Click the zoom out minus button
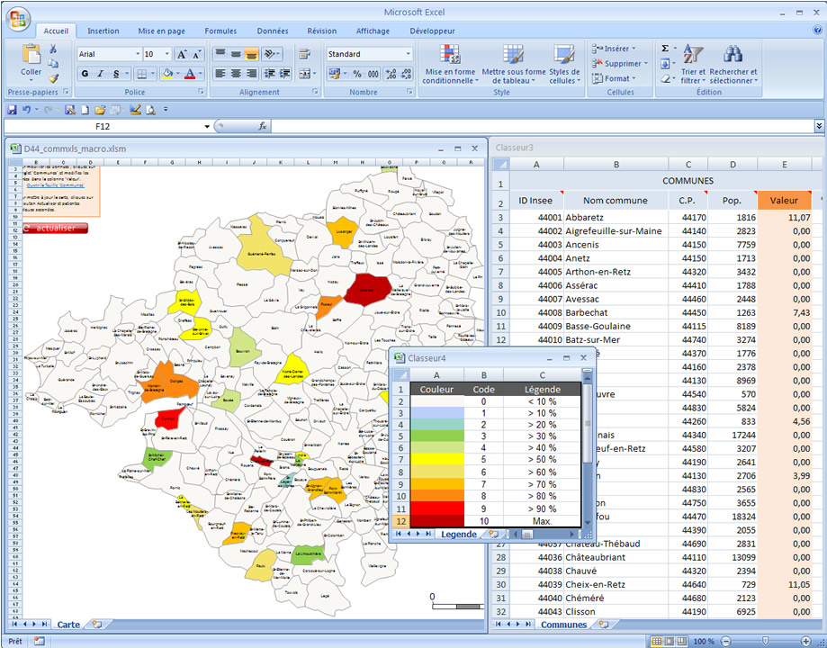This screenshot has width=827, height=648. pos(726,641)
